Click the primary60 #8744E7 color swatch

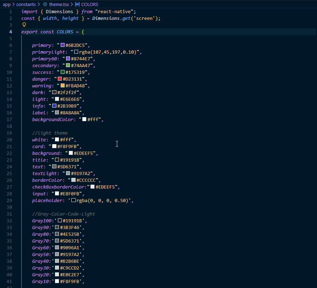[68, 59]
